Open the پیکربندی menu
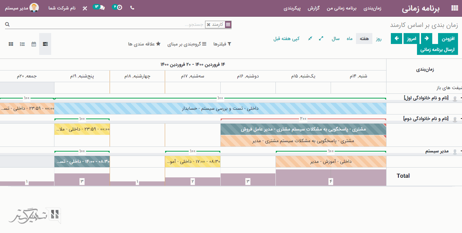The image size is (462, 233). click(292, 8)
